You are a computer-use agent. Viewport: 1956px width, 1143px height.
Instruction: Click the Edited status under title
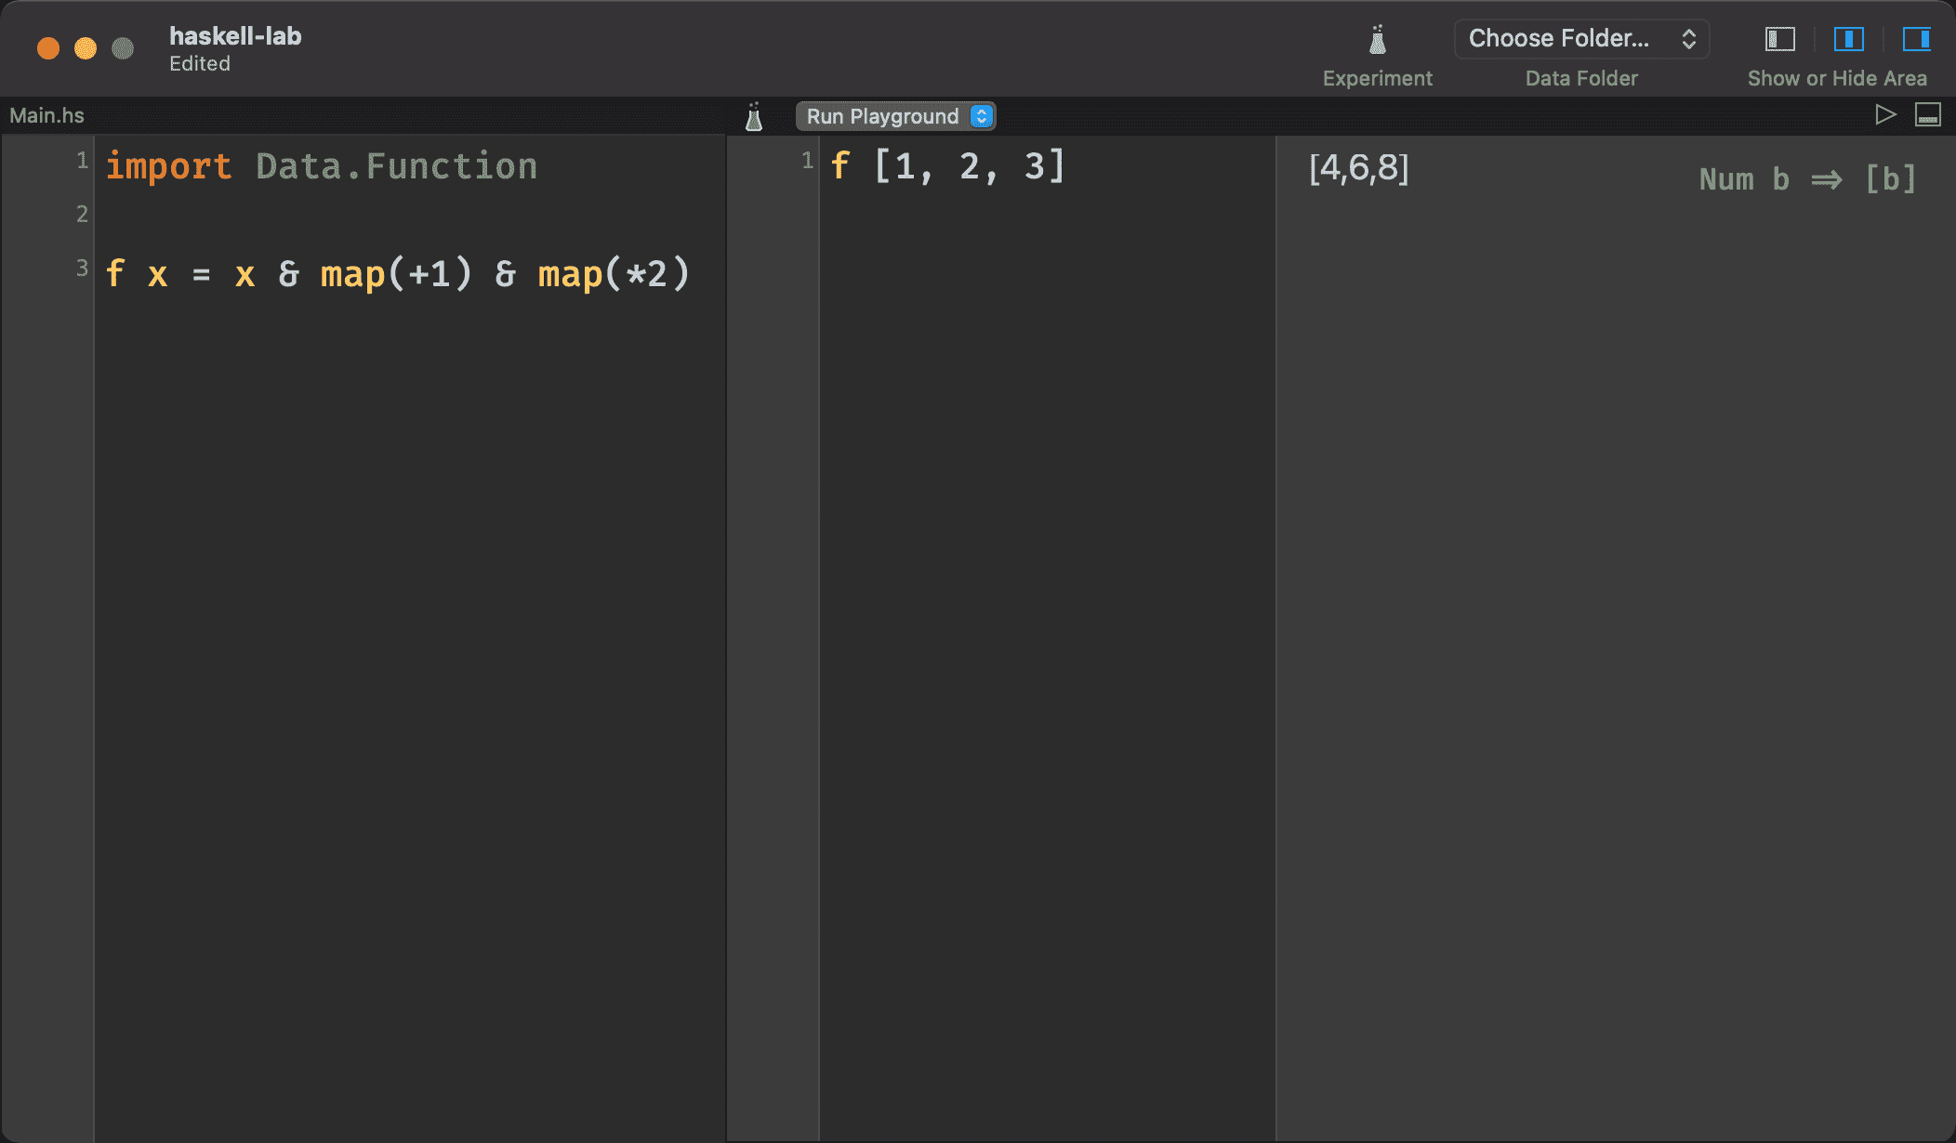[x=199, y=64]
